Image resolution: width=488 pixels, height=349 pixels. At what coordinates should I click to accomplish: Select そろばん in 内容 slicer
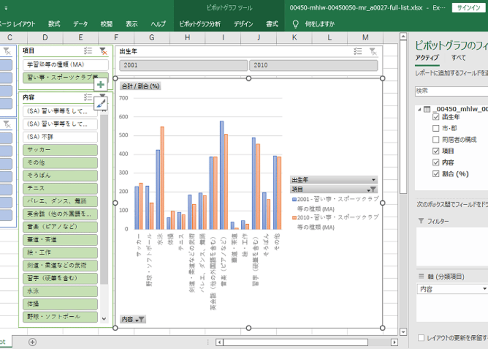(x=60, y=175)
